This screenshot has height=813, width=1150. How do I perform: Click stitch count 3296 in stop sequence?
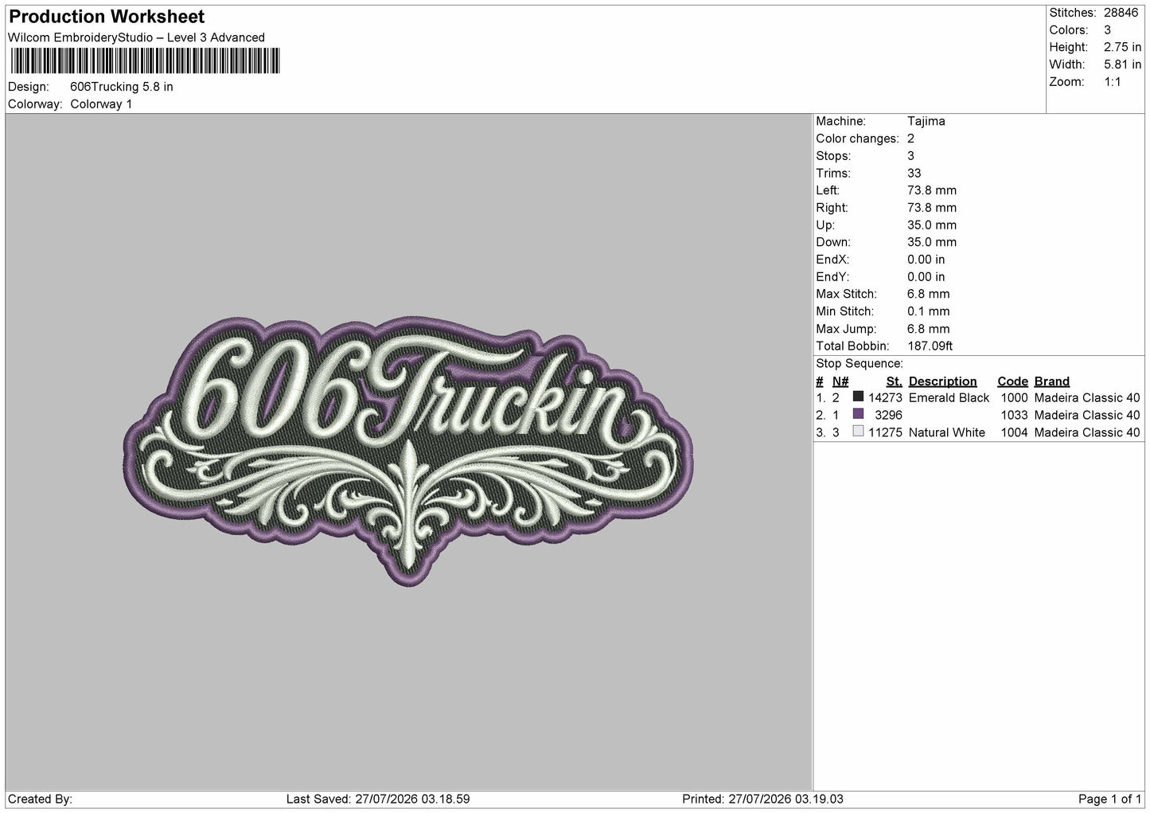(888, 416)
